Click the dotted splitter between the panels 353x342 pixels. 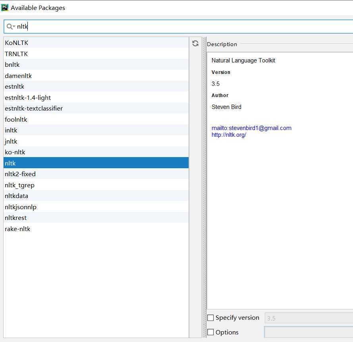(204, 187)
